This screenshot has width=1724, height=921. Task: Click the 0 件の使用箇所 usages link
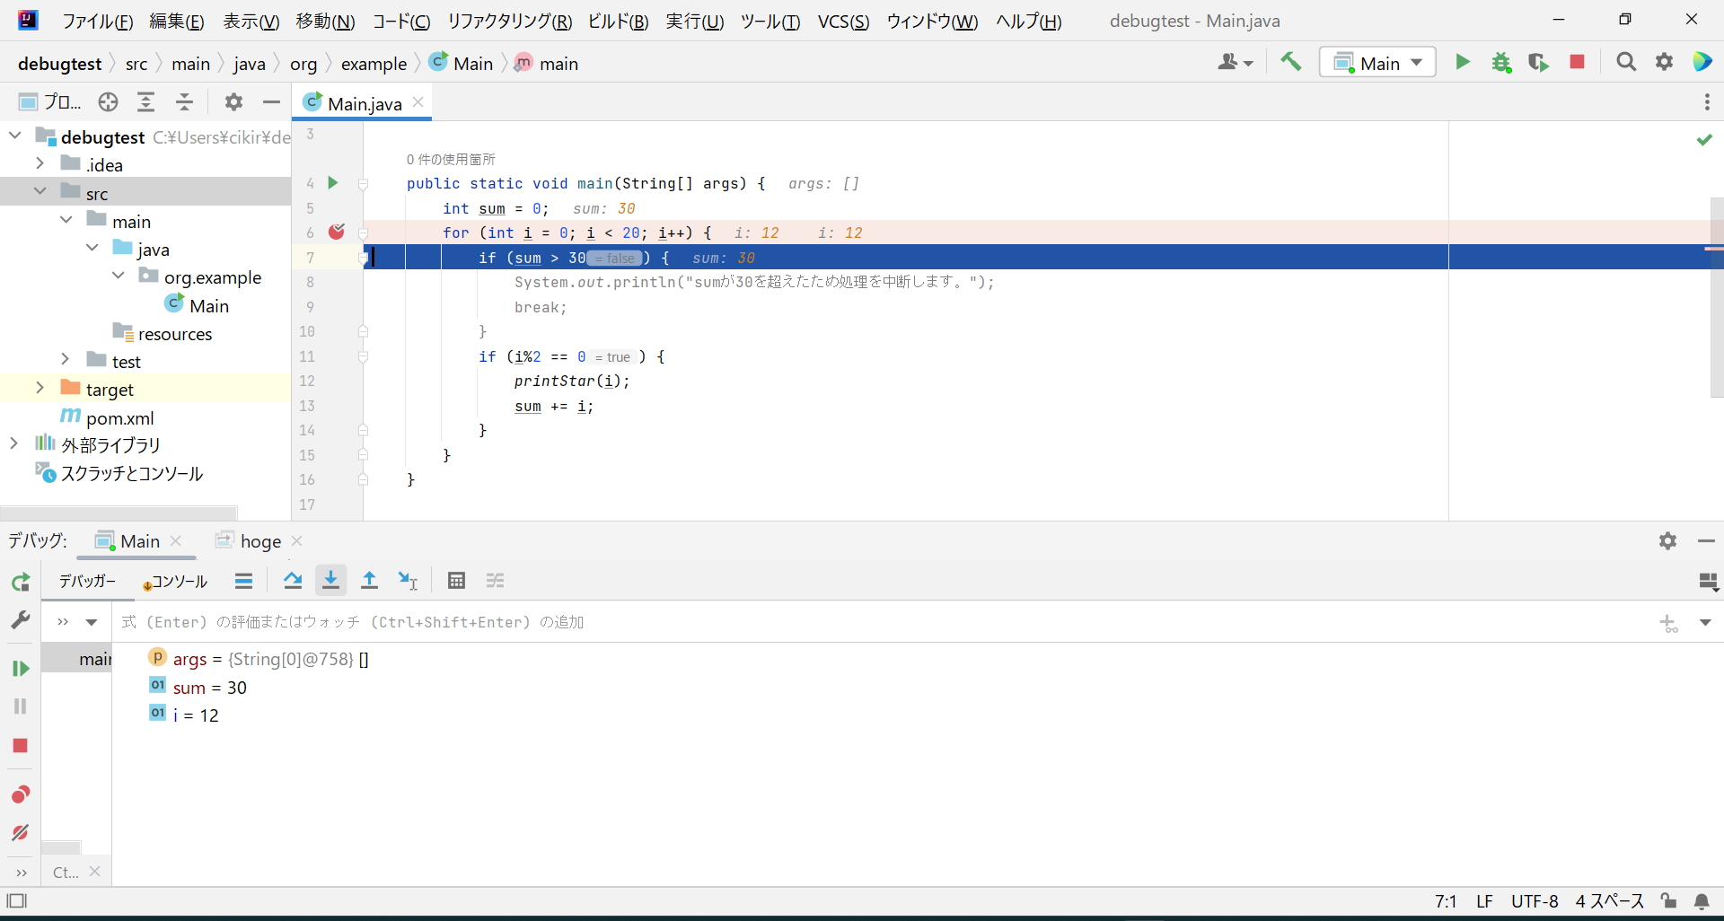(x=450, y=159)
